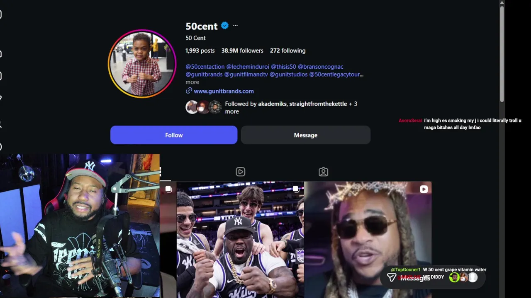Switch to the Reels tab icon

pos(241,172)
